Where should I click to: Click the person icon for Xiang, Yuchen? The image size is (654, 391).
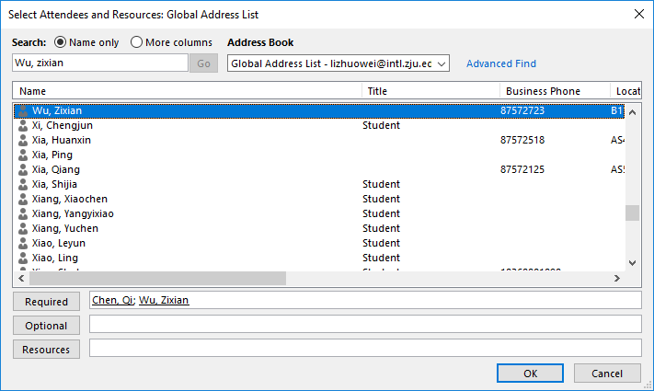coord(23,228)
